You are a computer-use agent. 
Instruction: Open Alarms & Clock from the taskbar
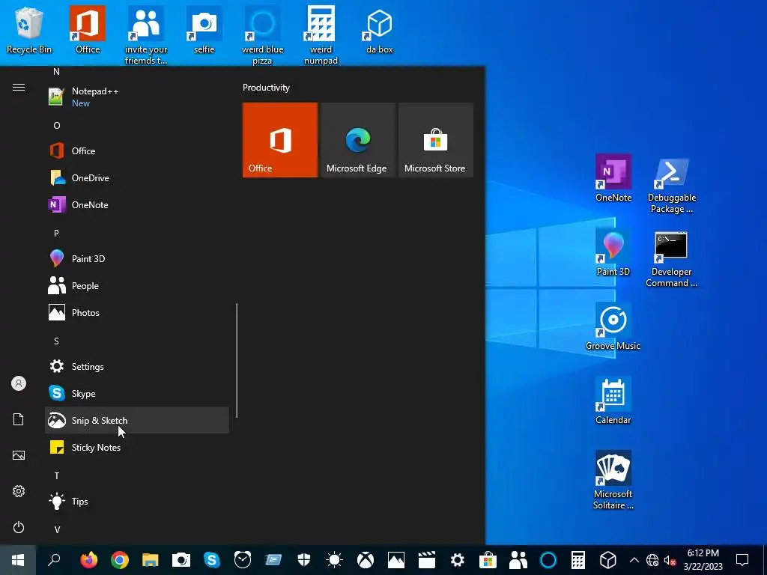tap(243, 560)
